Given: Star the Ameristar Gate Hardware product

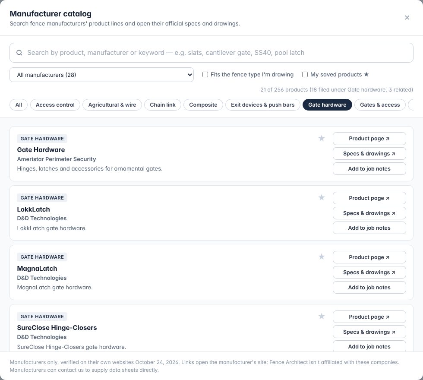Looking at the screenshot, I should (321, 139).
